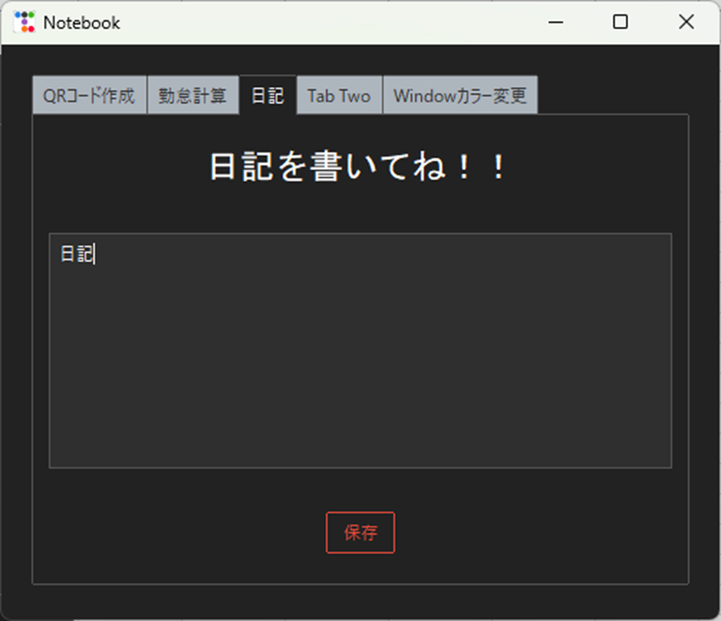Click the 保存 button
Image resolution: width=721 pixels, height=621 pixels.
coord(360,532)
